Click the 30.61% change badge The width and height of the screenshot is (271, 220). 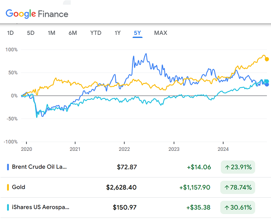click(238, 207)
